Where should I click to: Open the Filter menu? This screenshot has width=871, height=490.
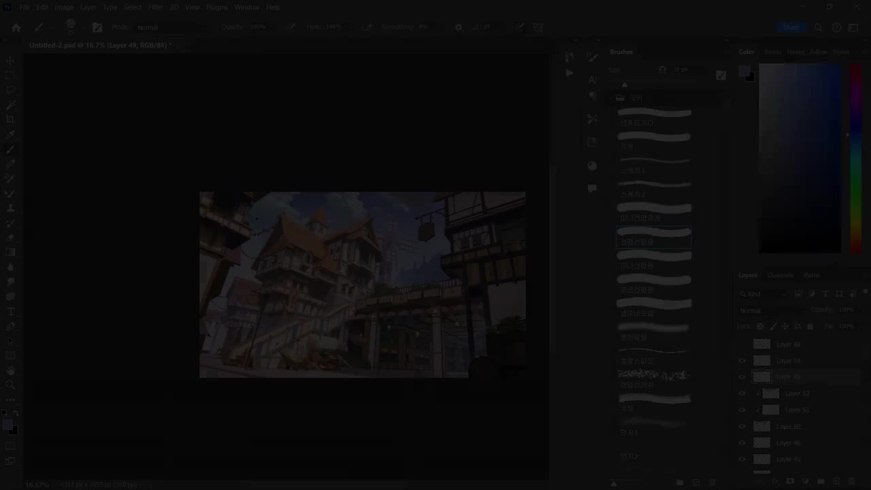156,7
